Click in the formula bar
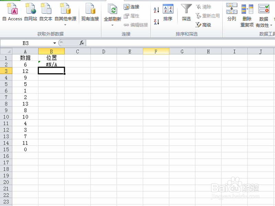275x206 pixels. [180, 43]
